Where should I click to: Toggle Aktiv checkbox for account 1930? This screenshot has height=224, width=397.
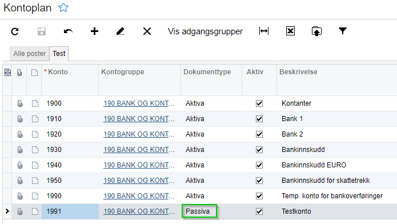(x=259, y=150)
